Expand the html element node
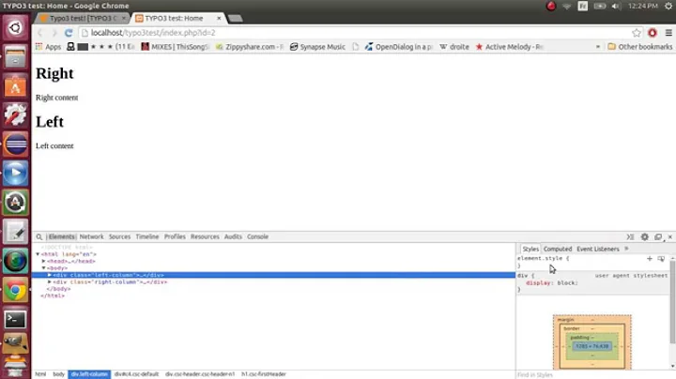Screen dimensions: 676x379 [x=38, y=254]
